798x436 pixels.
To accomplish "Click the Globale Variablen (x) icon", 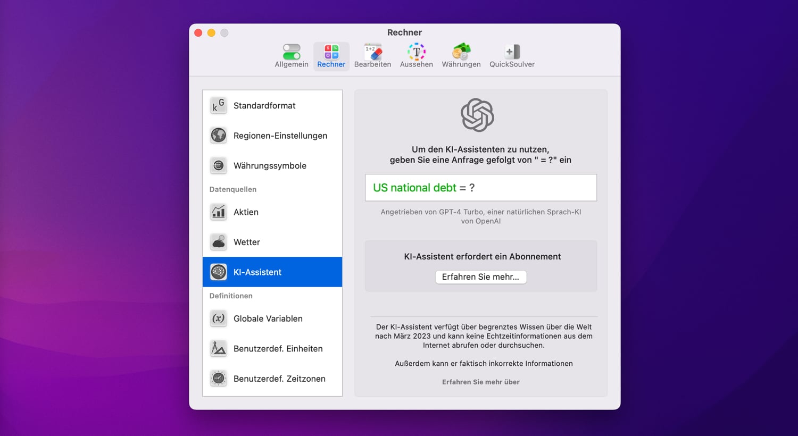I will coord(218,318).
